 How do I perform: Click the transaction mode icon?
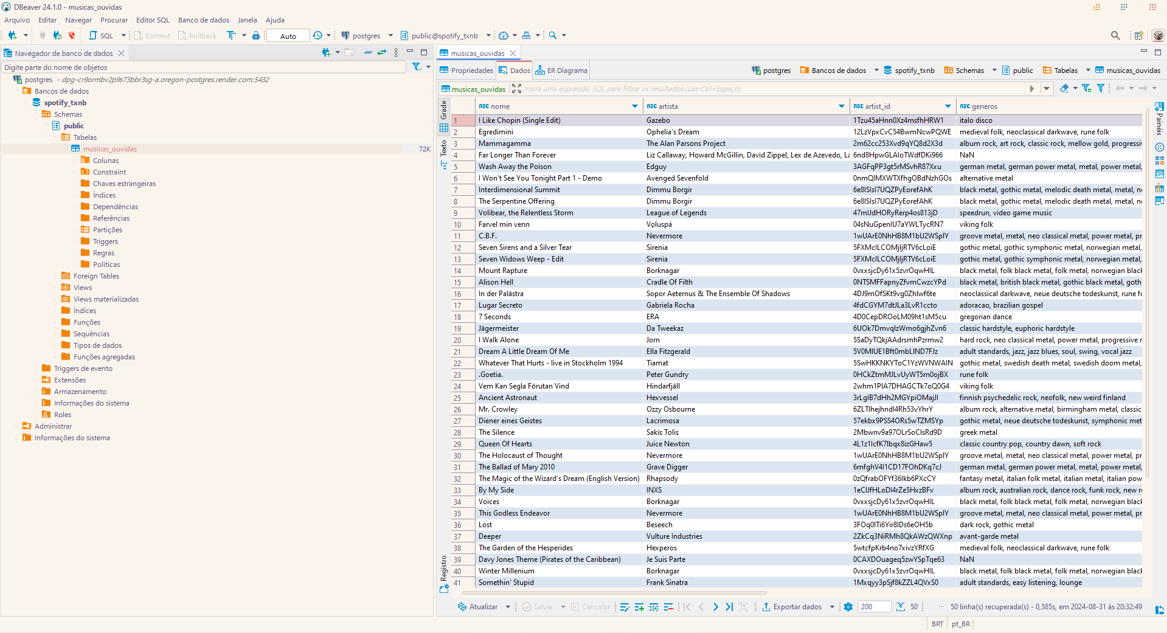coord(232,35)
